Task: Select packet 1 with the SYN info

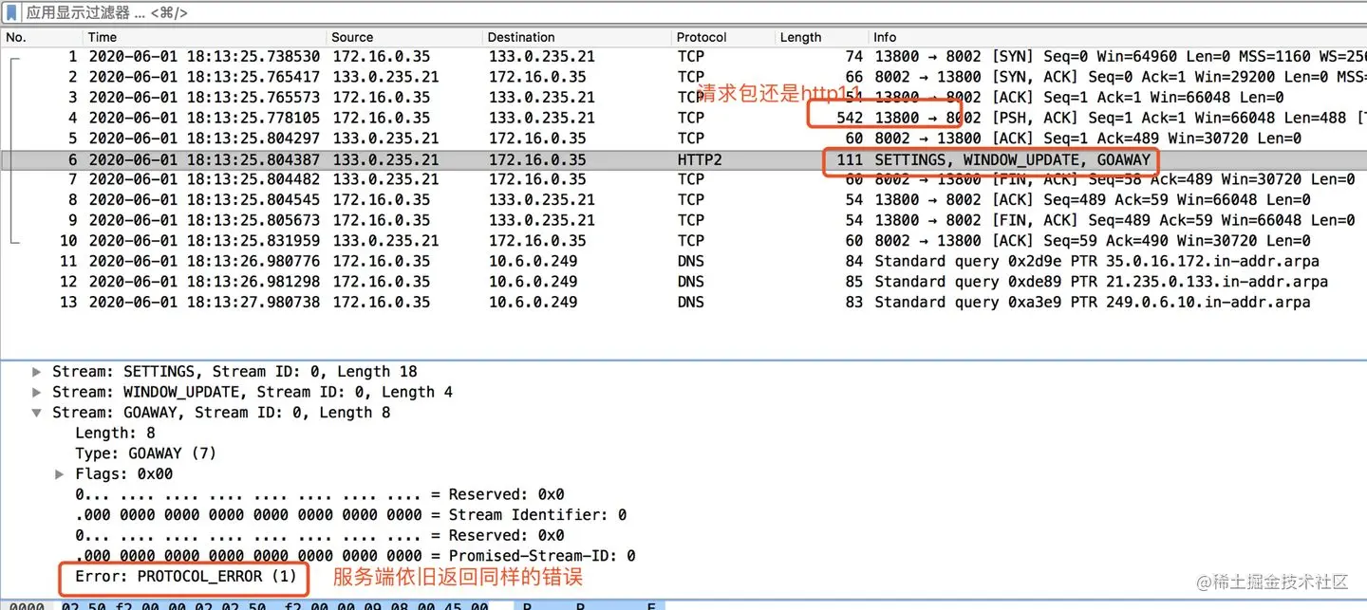Action: click(x=683, y=57)
